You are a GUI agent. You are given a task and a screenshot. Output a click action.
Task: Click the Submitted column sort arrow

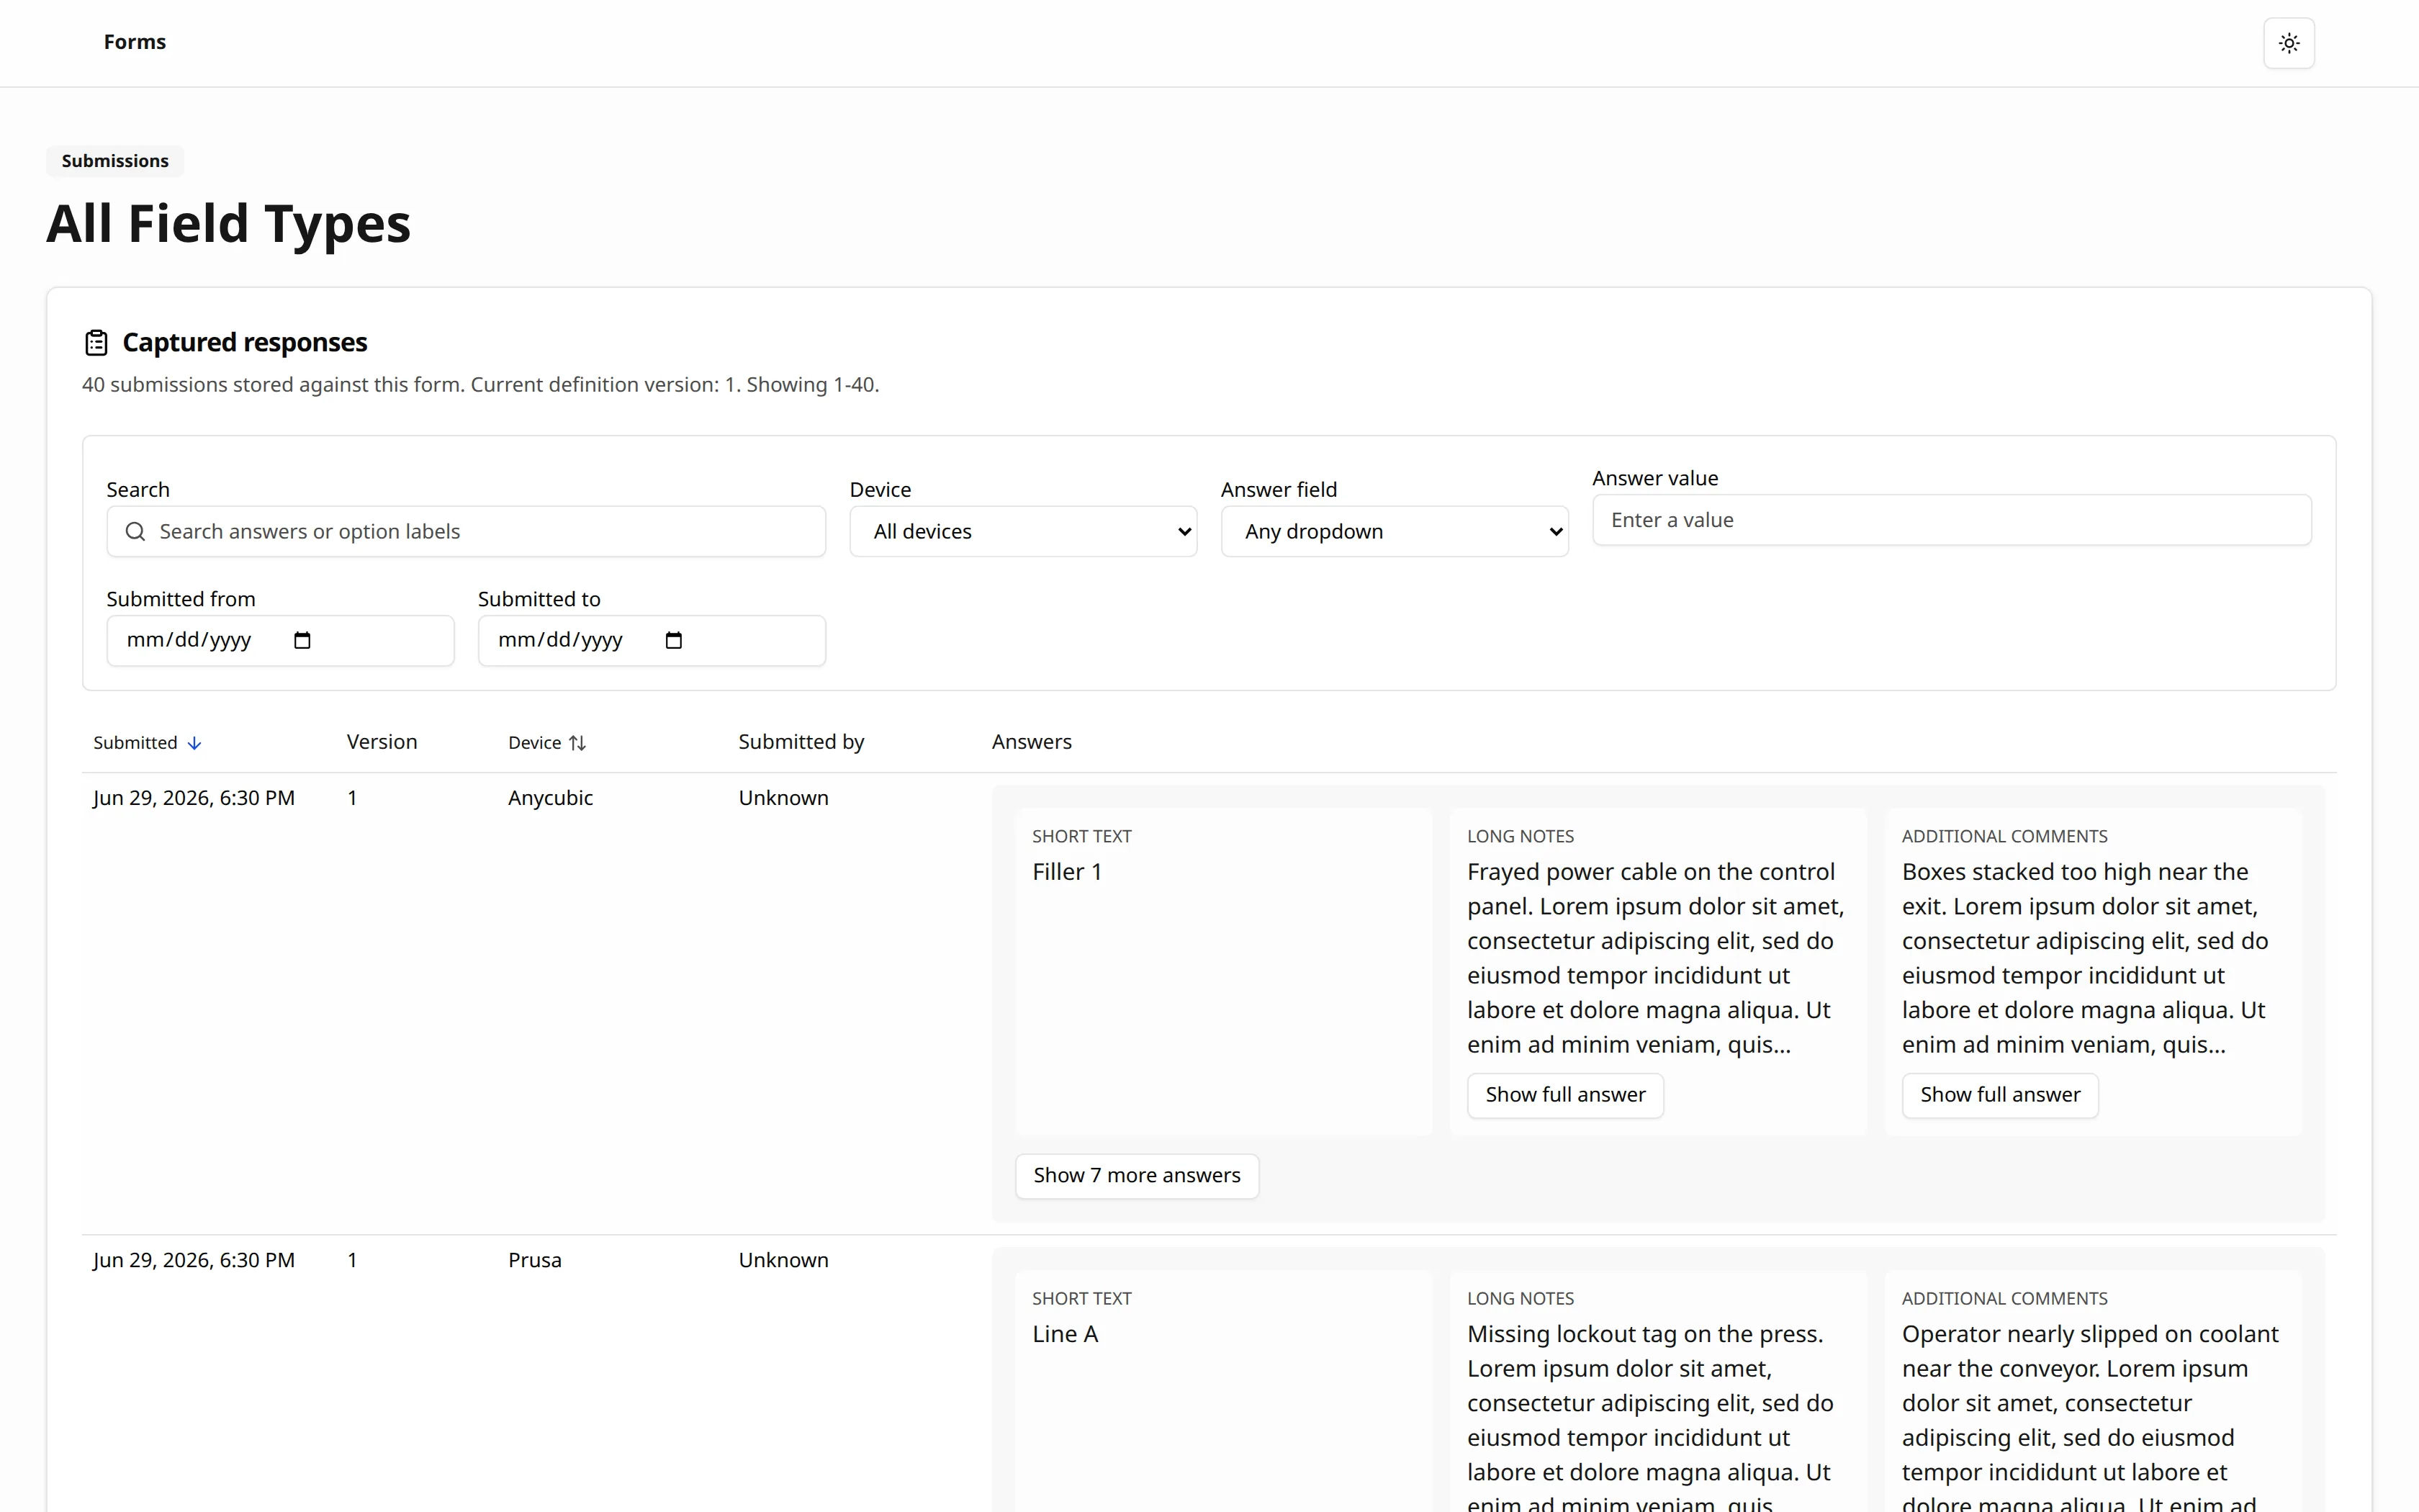point(195,743)
